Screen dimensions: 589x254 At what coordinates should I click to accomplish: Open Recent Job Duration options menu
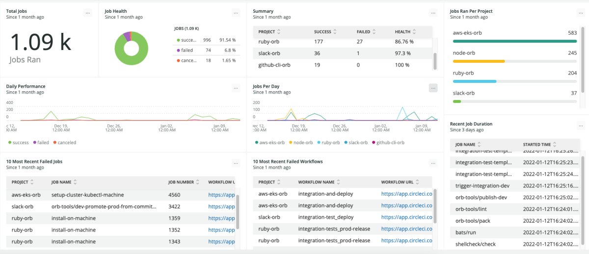tap(581, 126)
